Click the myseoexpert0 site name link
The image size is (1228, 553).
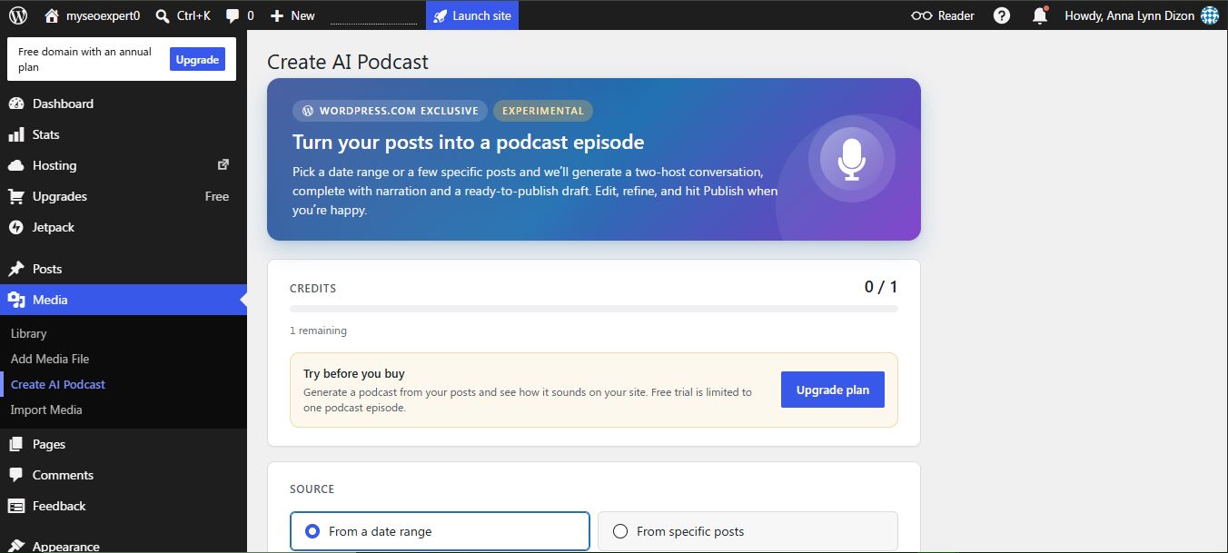click(x=104, y=15)
